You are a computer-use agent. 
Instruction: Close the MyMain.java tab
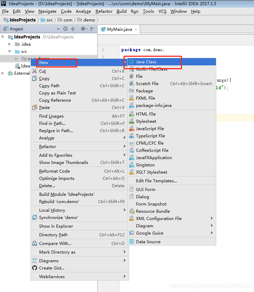[136, 29]
